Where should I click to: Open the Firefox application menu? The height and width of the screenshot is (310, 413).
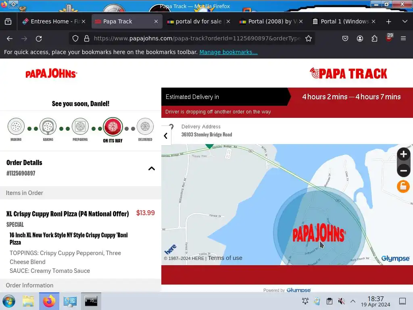403,38
